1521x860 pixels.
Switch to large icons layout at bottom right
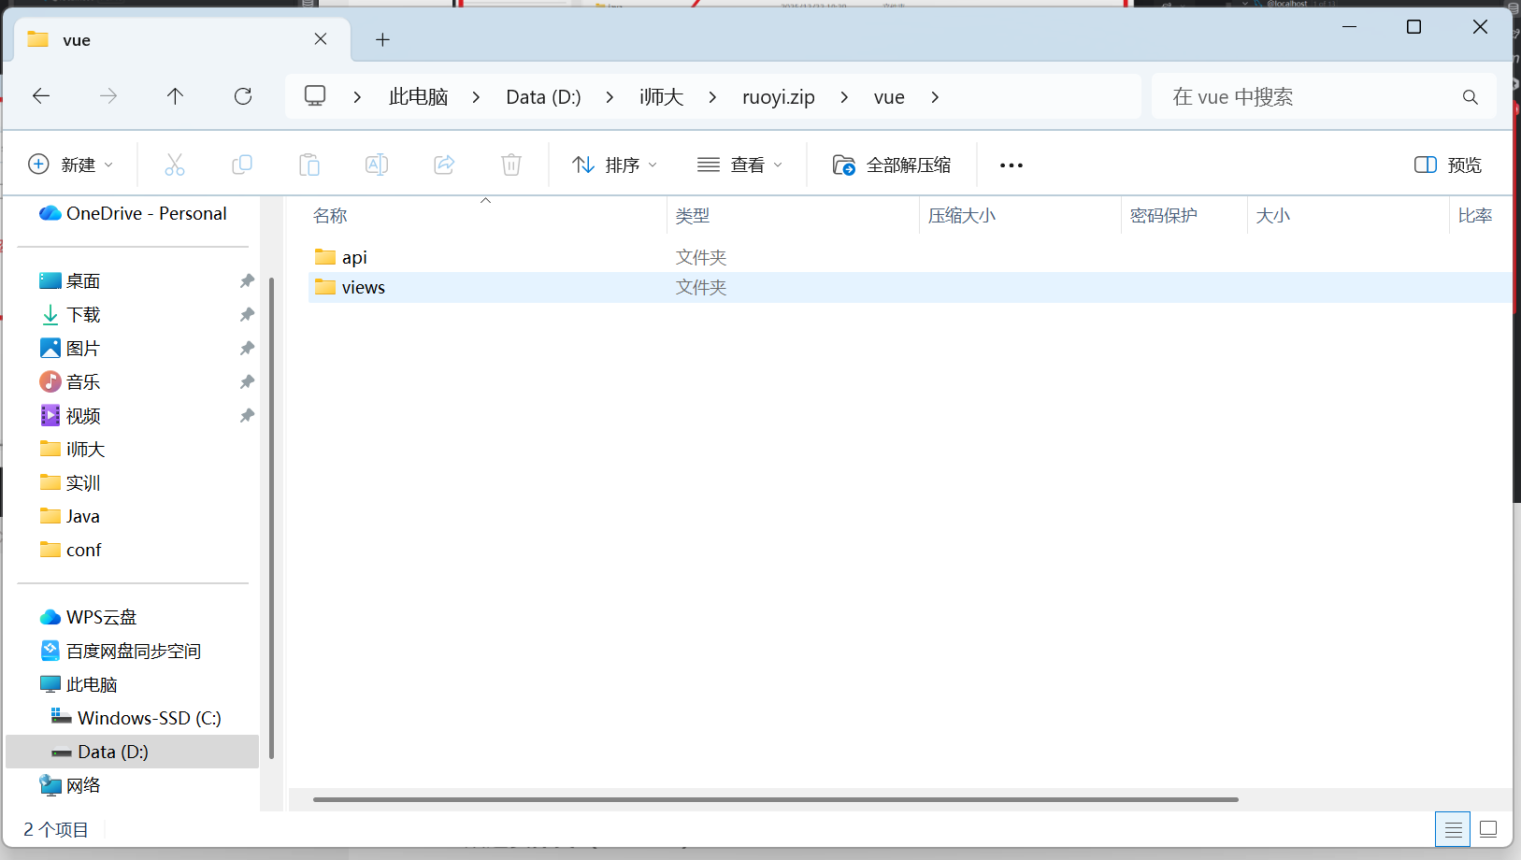pos(1489,829)
